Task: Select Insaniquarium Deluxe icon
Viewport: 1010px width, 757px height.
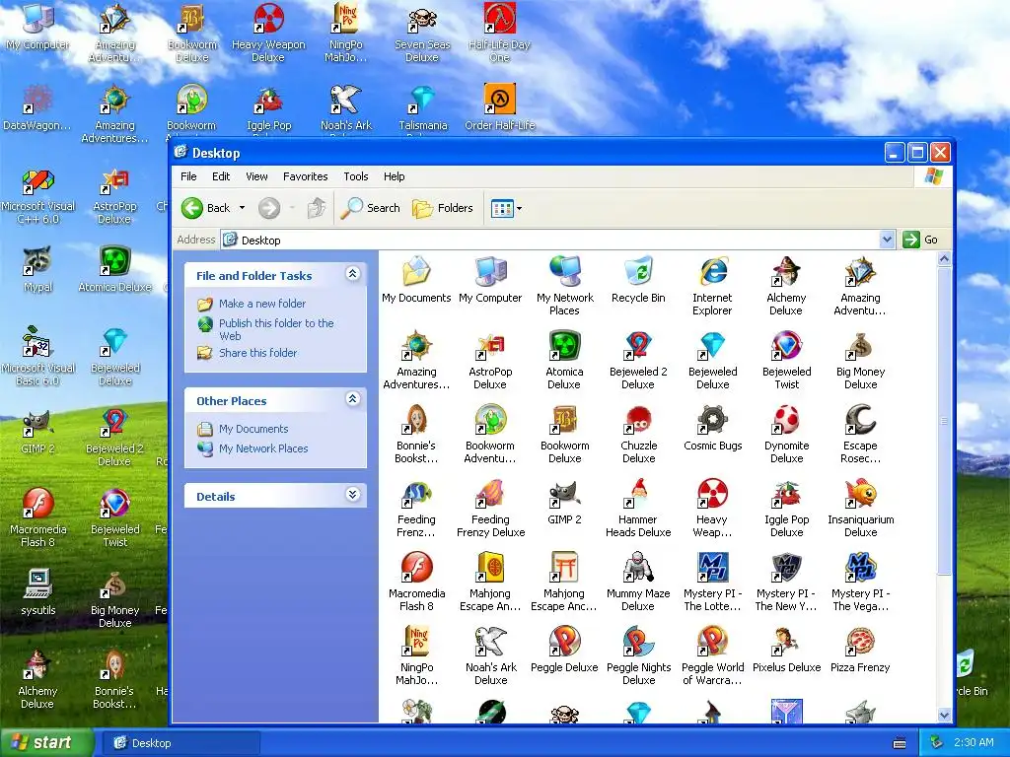Action: click(860, 495)
